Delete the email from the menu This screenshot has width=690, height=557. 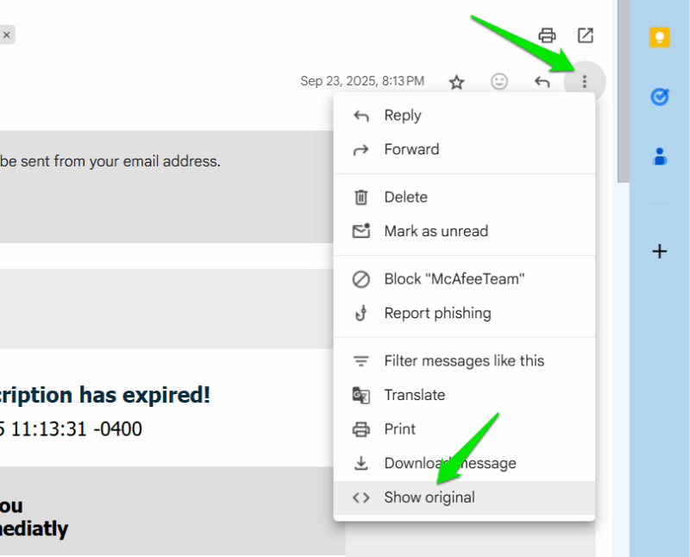[405, 197]
